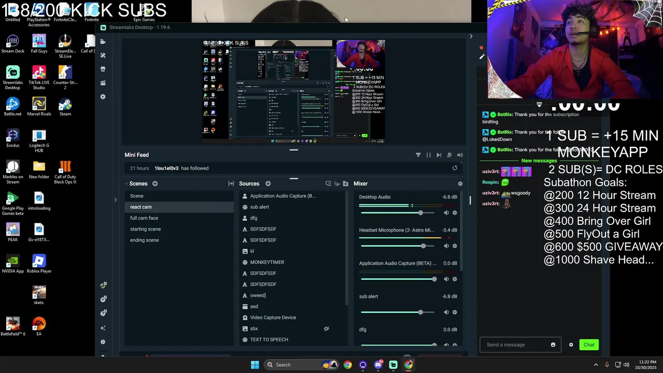663x373 pixels.
Task: Mute Application Audio Capture in Mixer
Action: tap(446, 279)
